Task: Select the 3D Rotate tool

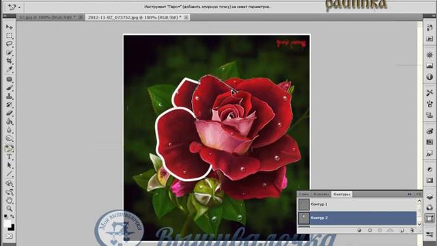Action: 9,184
